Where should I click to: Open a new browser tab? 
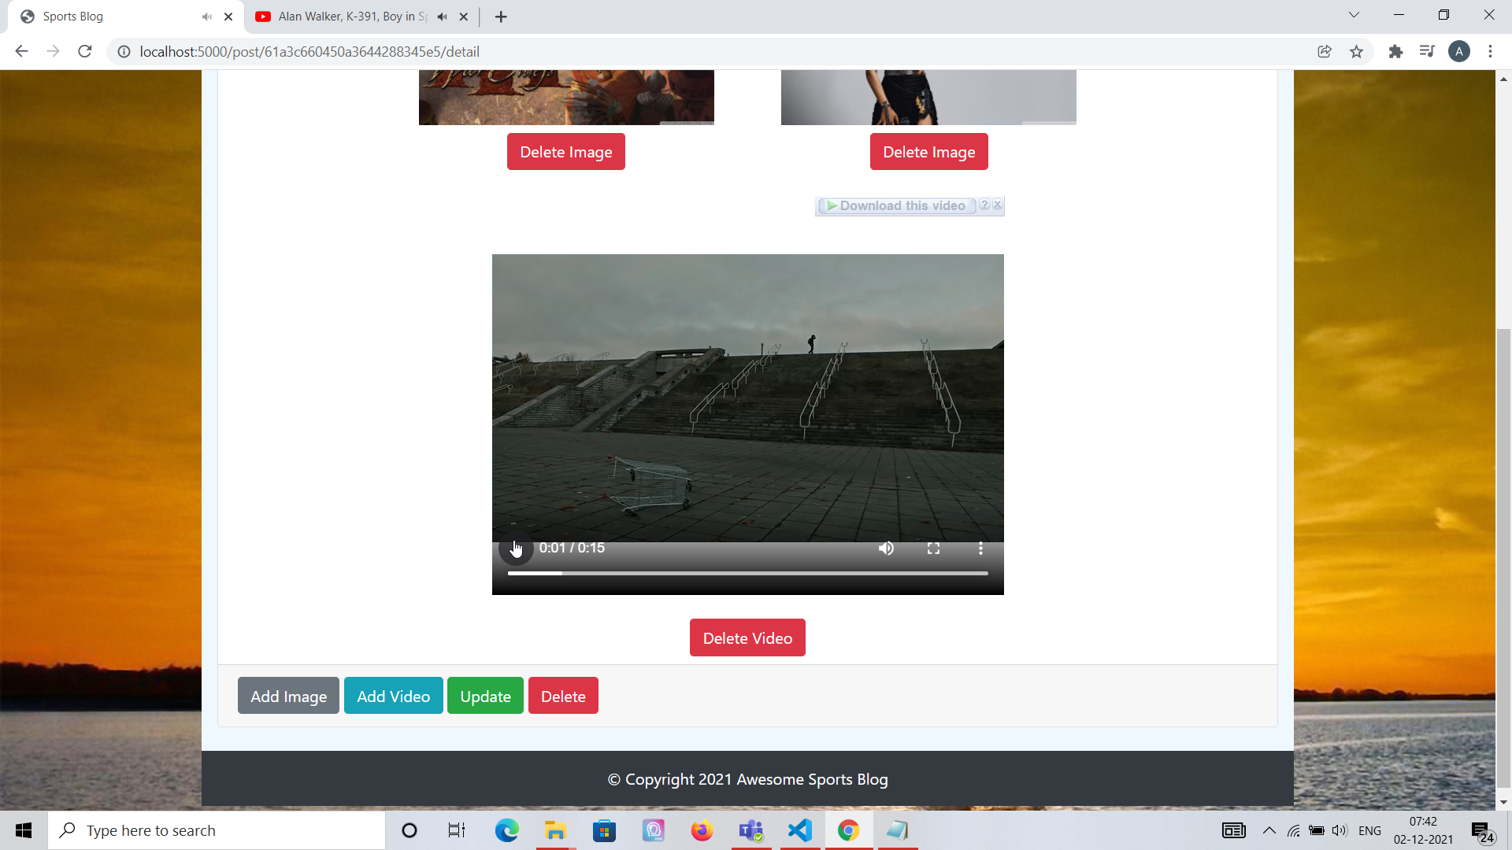[501, 17]
